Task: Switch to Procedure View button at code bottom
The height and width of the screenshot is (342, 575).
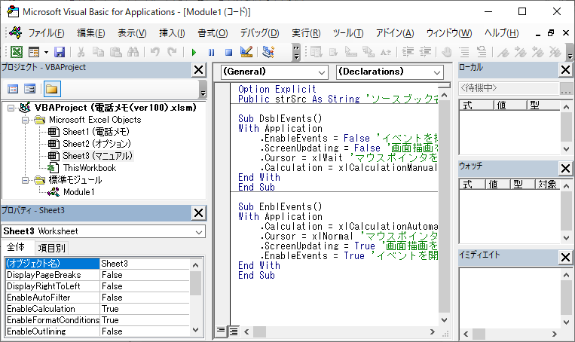Action: (x=220, y=331)
